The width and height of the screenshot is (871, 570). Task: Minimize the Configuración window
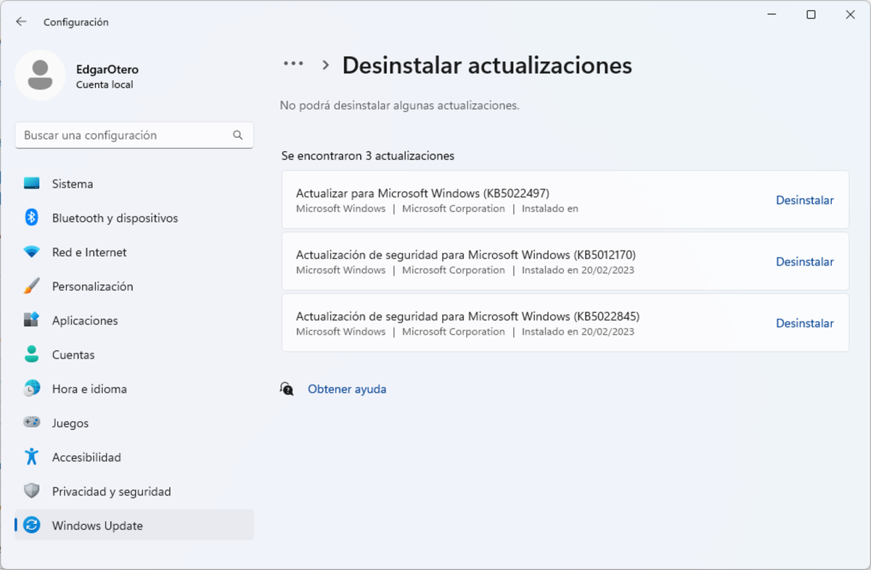(773, 15)
